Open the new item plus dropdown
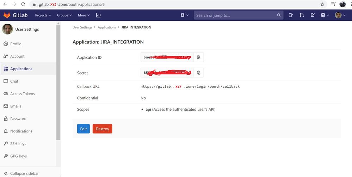This screenshot has width=352, height=177. tap(184, 15)
